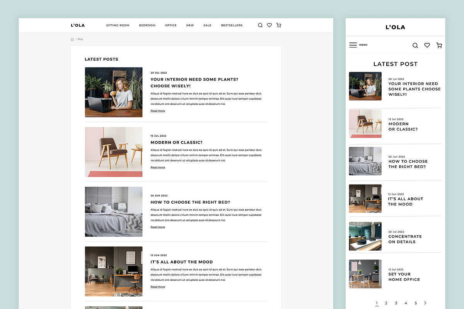Click the 30 JUN 2022 date on desktop

click(x=159, y=196)
